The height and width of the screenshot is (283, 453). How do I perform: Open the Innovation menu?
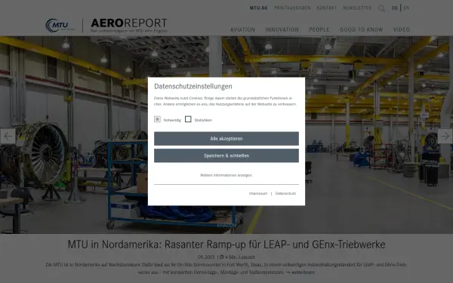[282, 29]
